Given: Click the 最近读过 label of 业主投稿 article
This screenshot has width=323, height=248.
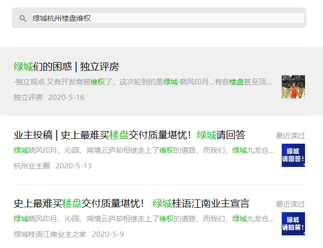Looking at the screenshot, I should 290,135.
